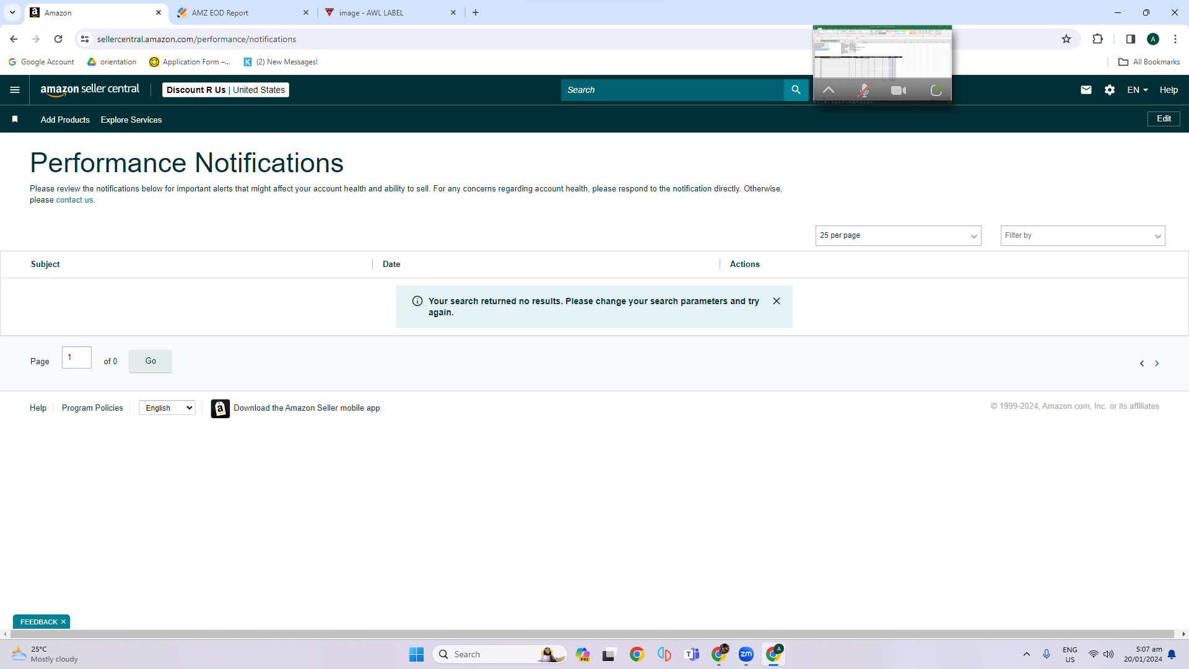Open Program Policies link
1189x669 pixels.
click(92, 408)
